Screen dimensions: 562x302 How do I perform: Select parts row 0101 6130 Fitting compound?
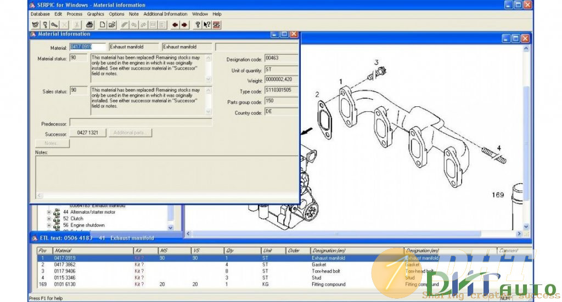(x=284, y=284)
